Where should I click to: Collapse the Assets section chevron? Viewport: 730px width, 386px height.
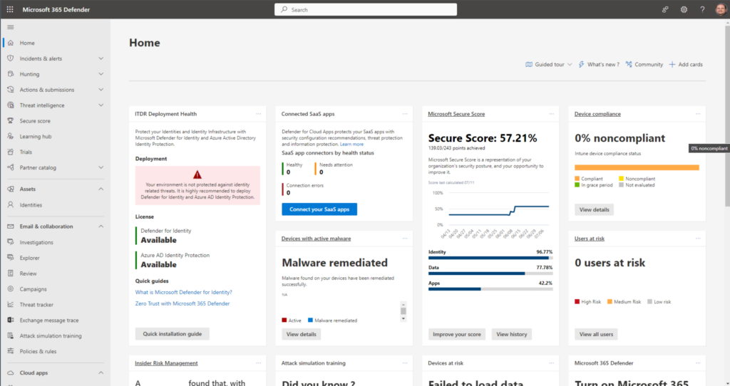(x=101, y=189)
